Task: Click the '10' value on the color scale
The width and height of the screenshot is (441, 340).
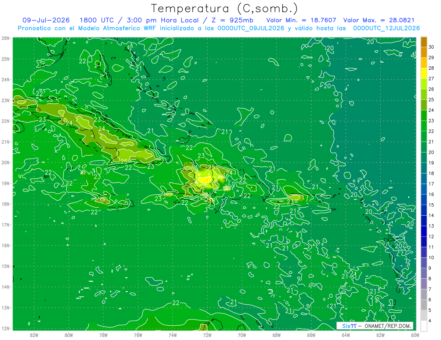Action: click(431, 257)
